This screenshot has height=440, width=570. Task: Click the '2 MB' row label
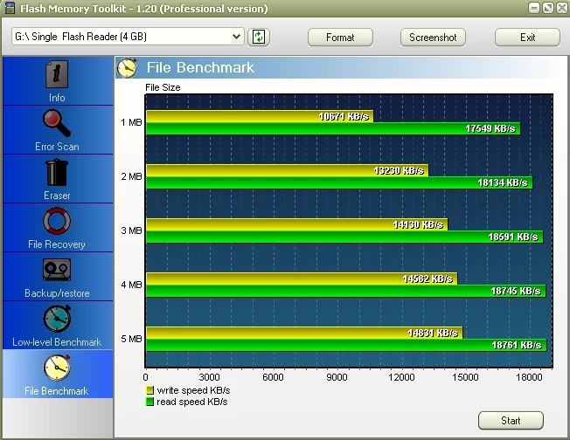(x=131, y=176)
